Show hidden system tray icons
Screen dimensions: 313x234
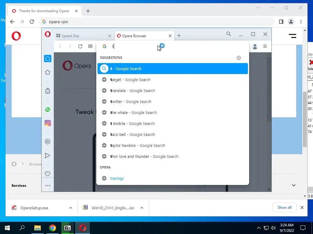coord(259,228)
